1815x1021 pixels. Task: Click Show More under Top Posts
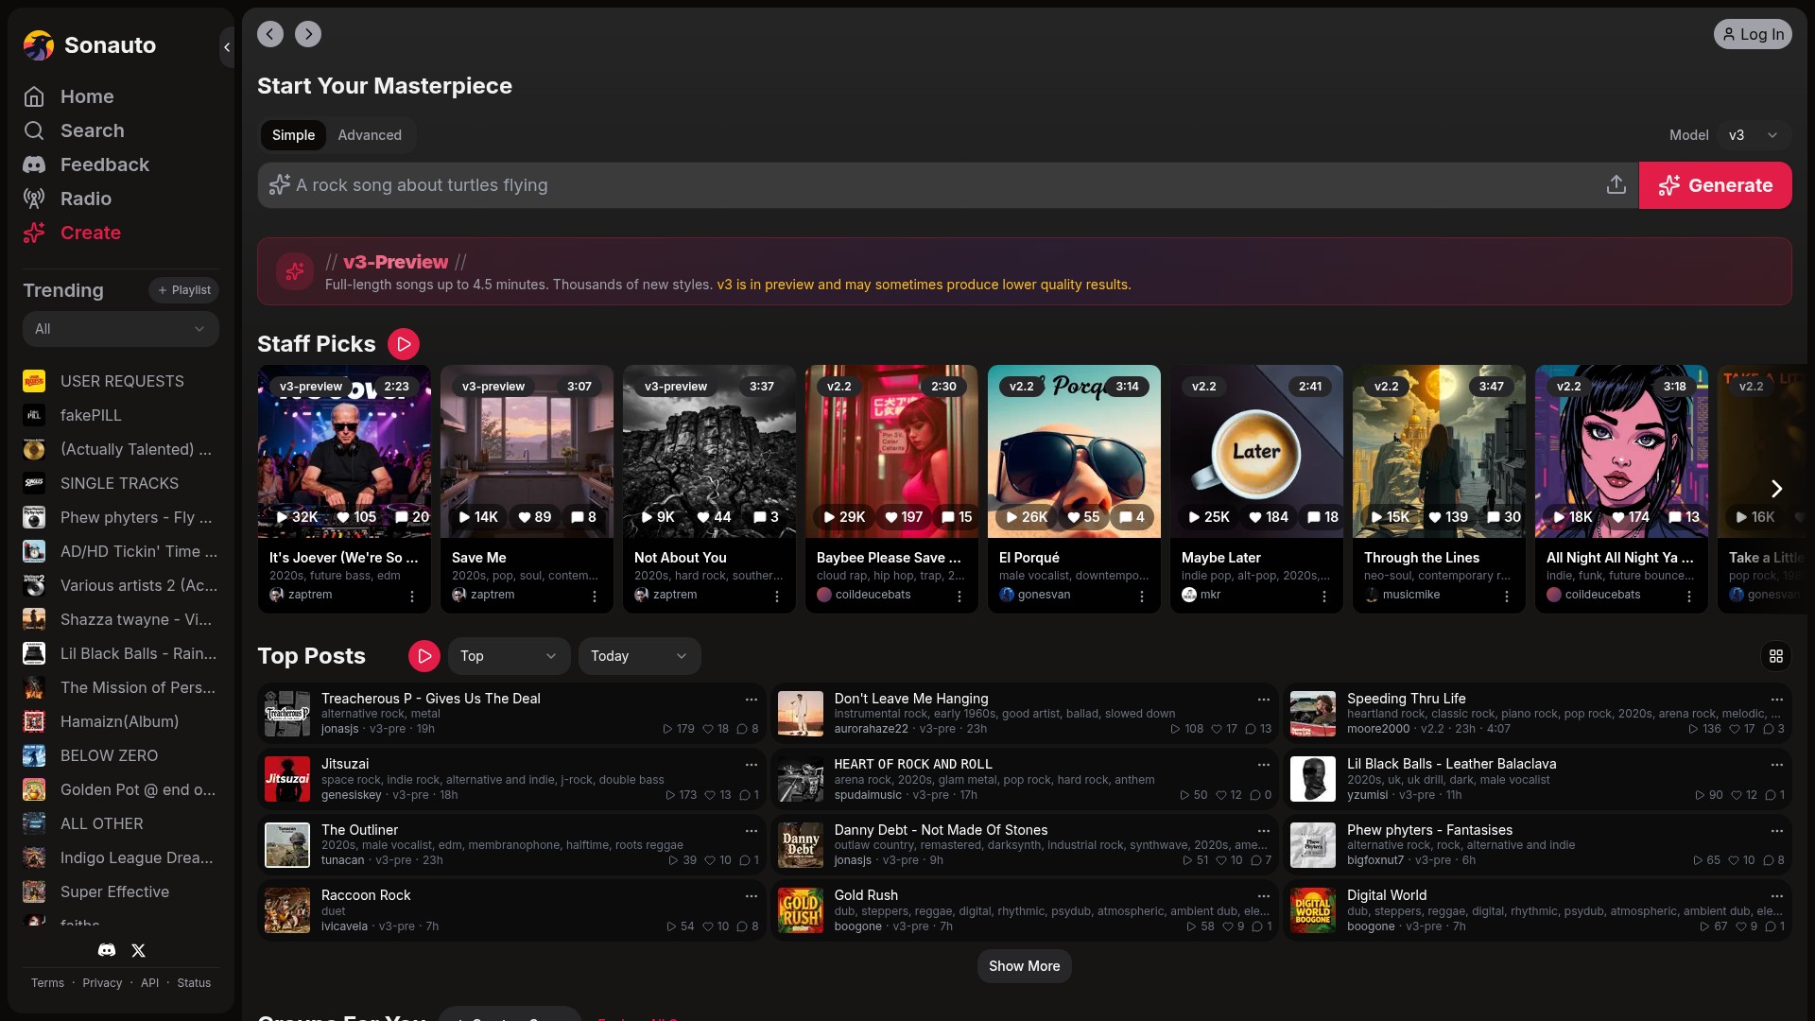(1024, 966)
